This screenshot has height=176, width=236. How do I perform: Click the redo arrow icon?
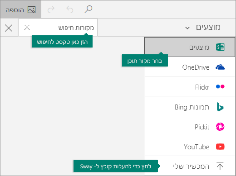(x=51, y=10)
